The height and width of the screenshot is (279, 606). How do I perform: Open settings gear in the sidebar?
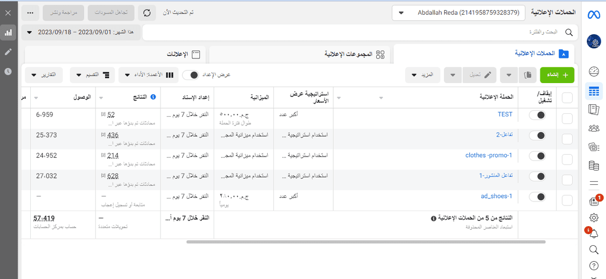click(x=594, y=218)
